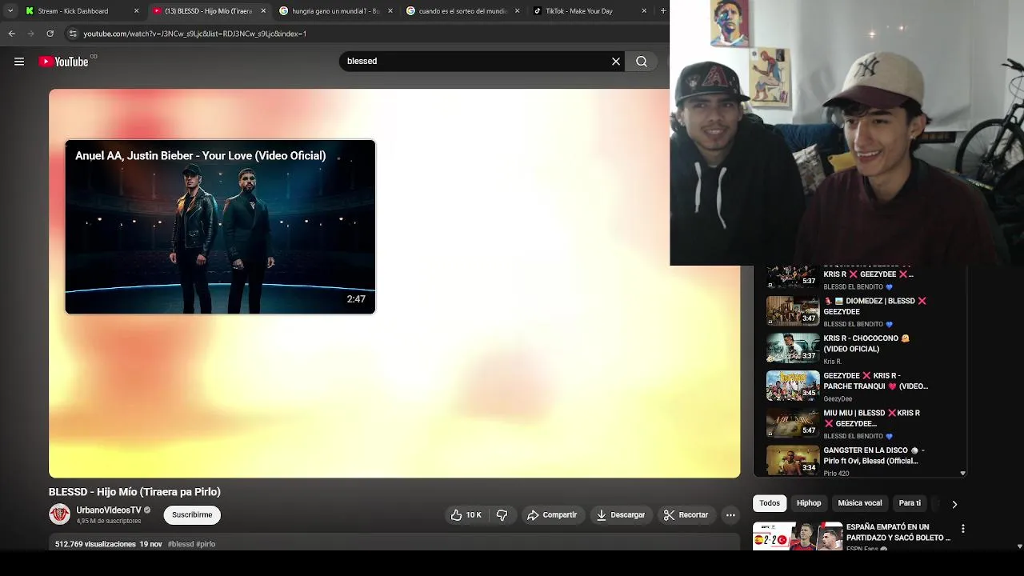
Task: Open ESPAÑA EMPATÓ EN UN PARTIDAZO video
Action: coord(854,536)
